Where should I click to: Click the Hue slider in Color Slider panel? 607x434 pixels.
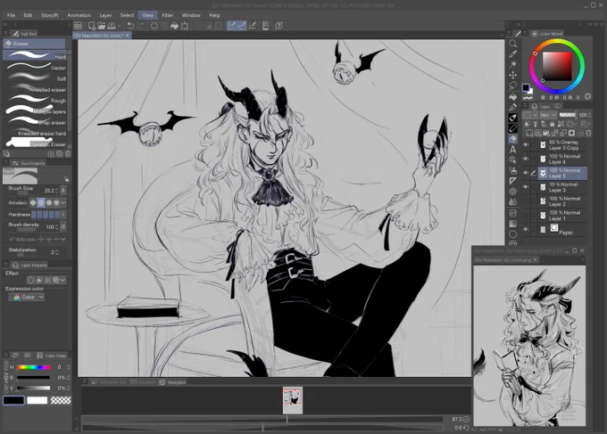point(33,367)
